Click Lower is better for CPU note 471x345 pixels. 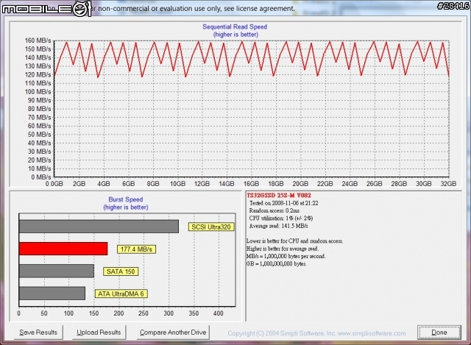(x=294, y=241)
